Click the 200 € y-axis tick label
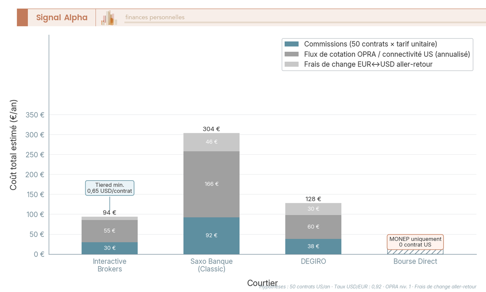 (x=34, y=175)
